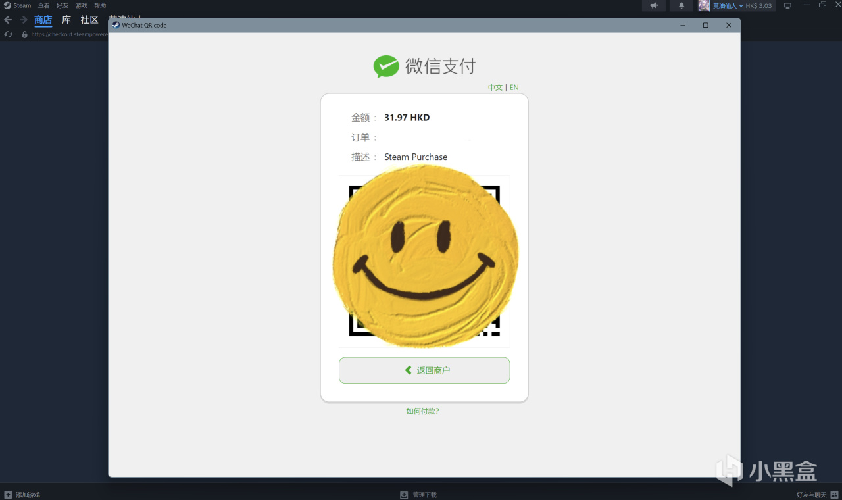Image resolution: width=842 pixels, height=500 pixels.
Task: Click the Steam Purchase description text
Action: click(x=416, y=157)
